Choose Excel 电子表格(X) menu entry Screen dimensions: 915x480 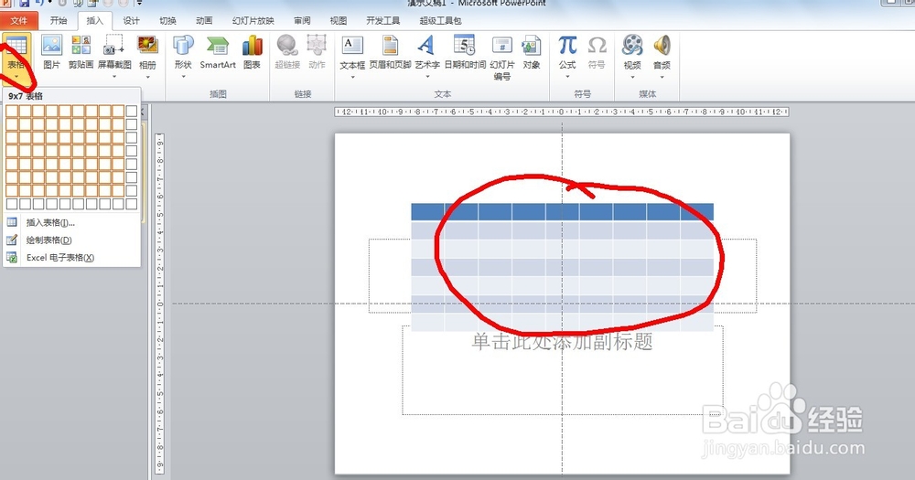tap(71, 257)
